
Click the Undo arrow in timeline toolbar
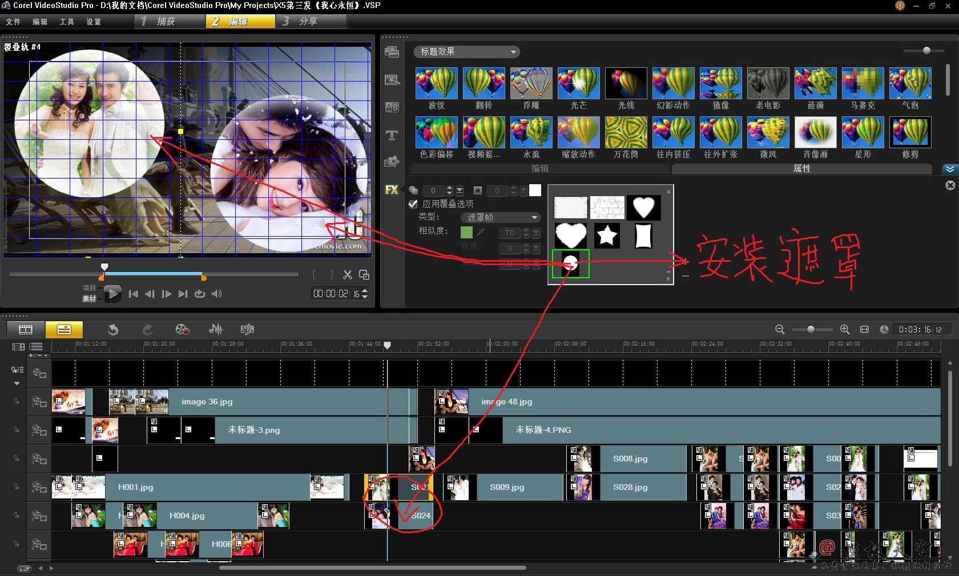point(113,329)
